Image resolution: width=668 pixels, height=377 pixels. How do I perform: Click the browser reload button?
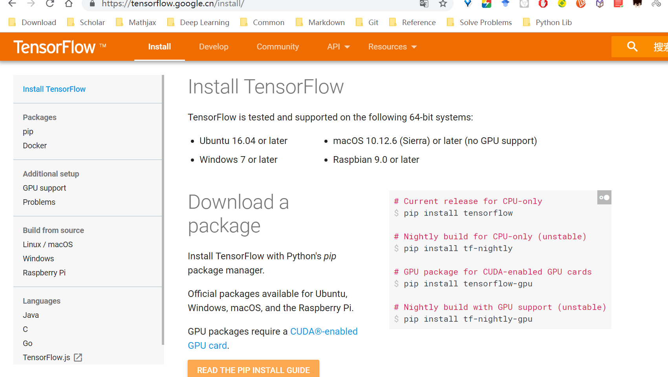(50, 4)
